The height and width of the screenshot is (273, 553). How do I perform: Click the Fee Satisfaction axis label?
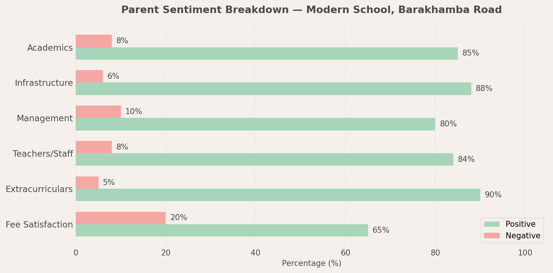[39, 225]
